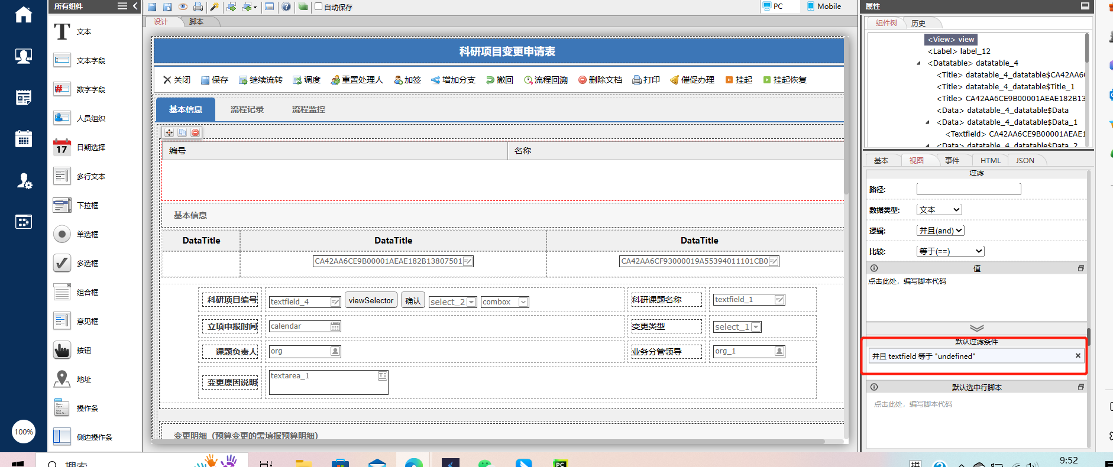Click the printer icon in top toolbar
The width and height of the screenshot is (1113, 467).
[198, 7]
